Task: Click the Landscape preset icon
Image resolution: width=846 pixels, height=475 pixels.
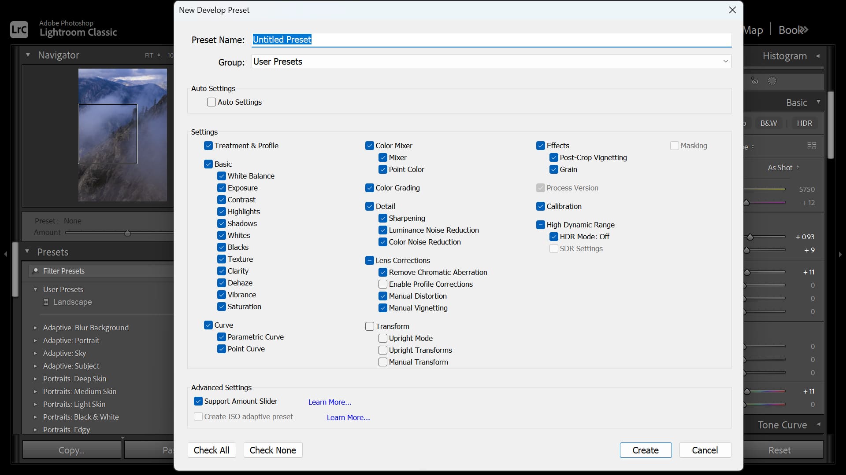Action: coord(46,302)
